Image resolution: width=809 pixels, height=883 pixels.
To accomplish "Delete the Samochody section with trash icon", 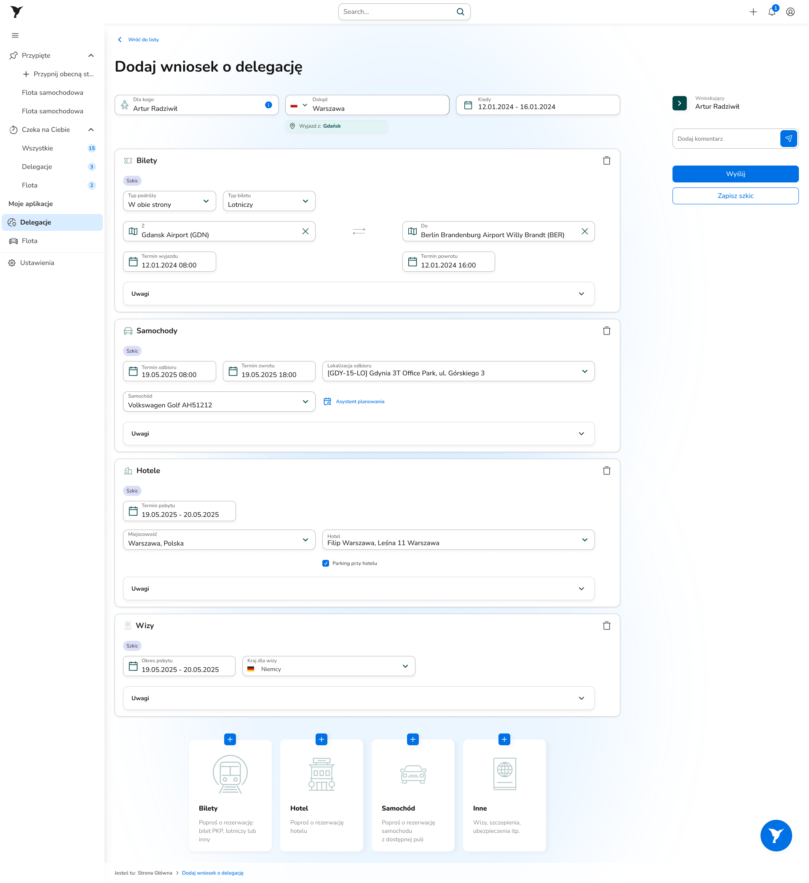I will click(x=607, y=331).
